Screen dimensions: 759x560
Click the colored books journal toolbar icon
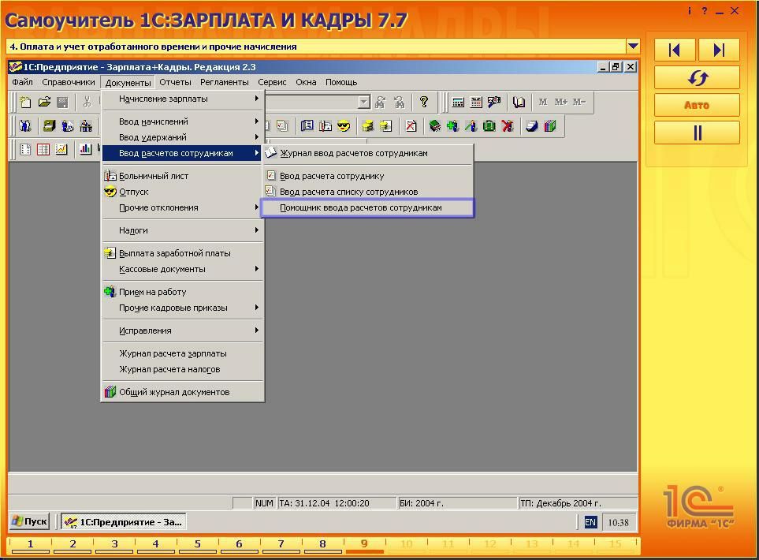point(550,126)
